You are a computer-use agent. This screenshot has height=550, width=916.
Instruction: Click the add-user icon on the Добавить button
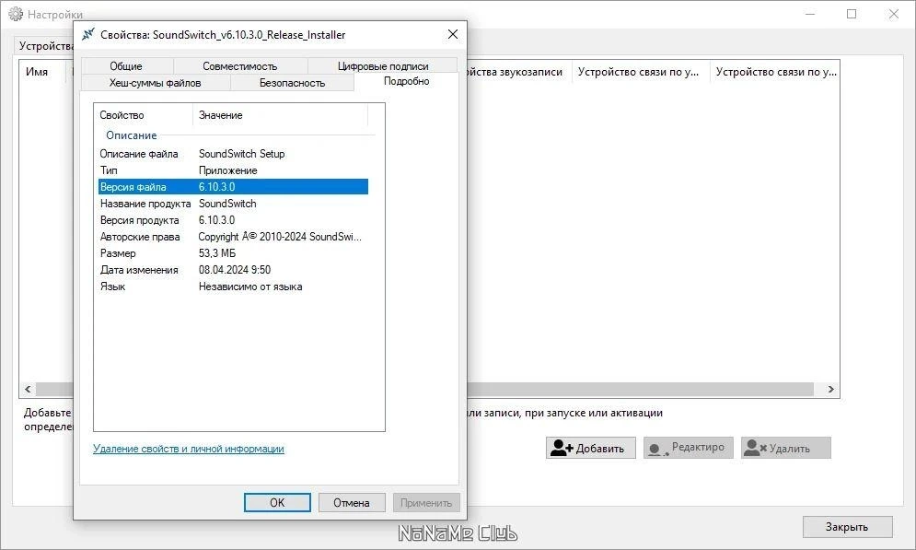pos(562,449)
